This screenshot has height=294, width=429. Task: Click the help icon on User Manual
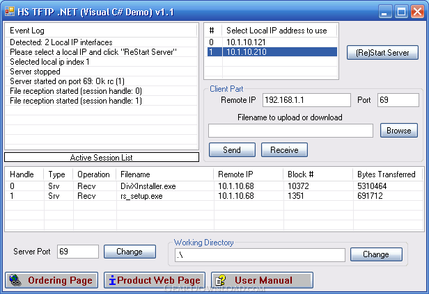pos(221,280)
